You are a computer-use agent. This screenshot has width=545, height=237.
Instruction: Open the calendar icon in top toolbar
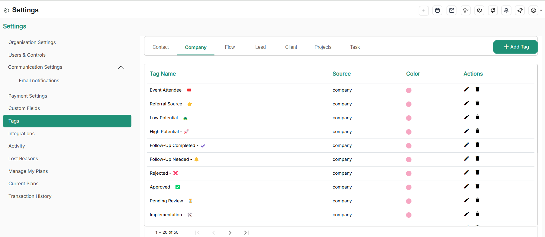click(437, 11)
